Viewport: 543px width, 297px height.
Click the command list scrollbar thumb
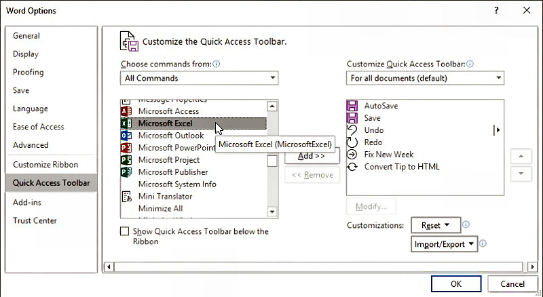point(272,161)
